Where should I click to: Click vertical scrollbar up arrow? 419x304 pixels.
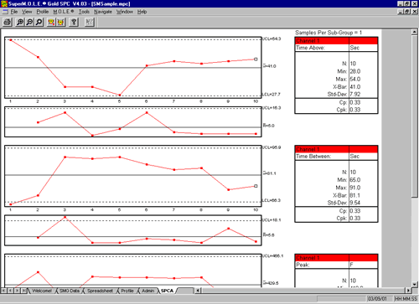(x=415, y=32)
